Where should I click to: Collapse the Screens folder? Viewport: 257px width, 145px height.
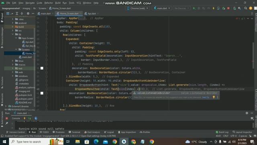(16, 49)
